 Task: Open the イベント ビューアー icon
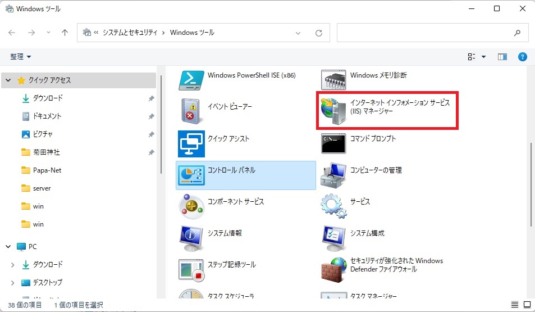coord(191,111)
